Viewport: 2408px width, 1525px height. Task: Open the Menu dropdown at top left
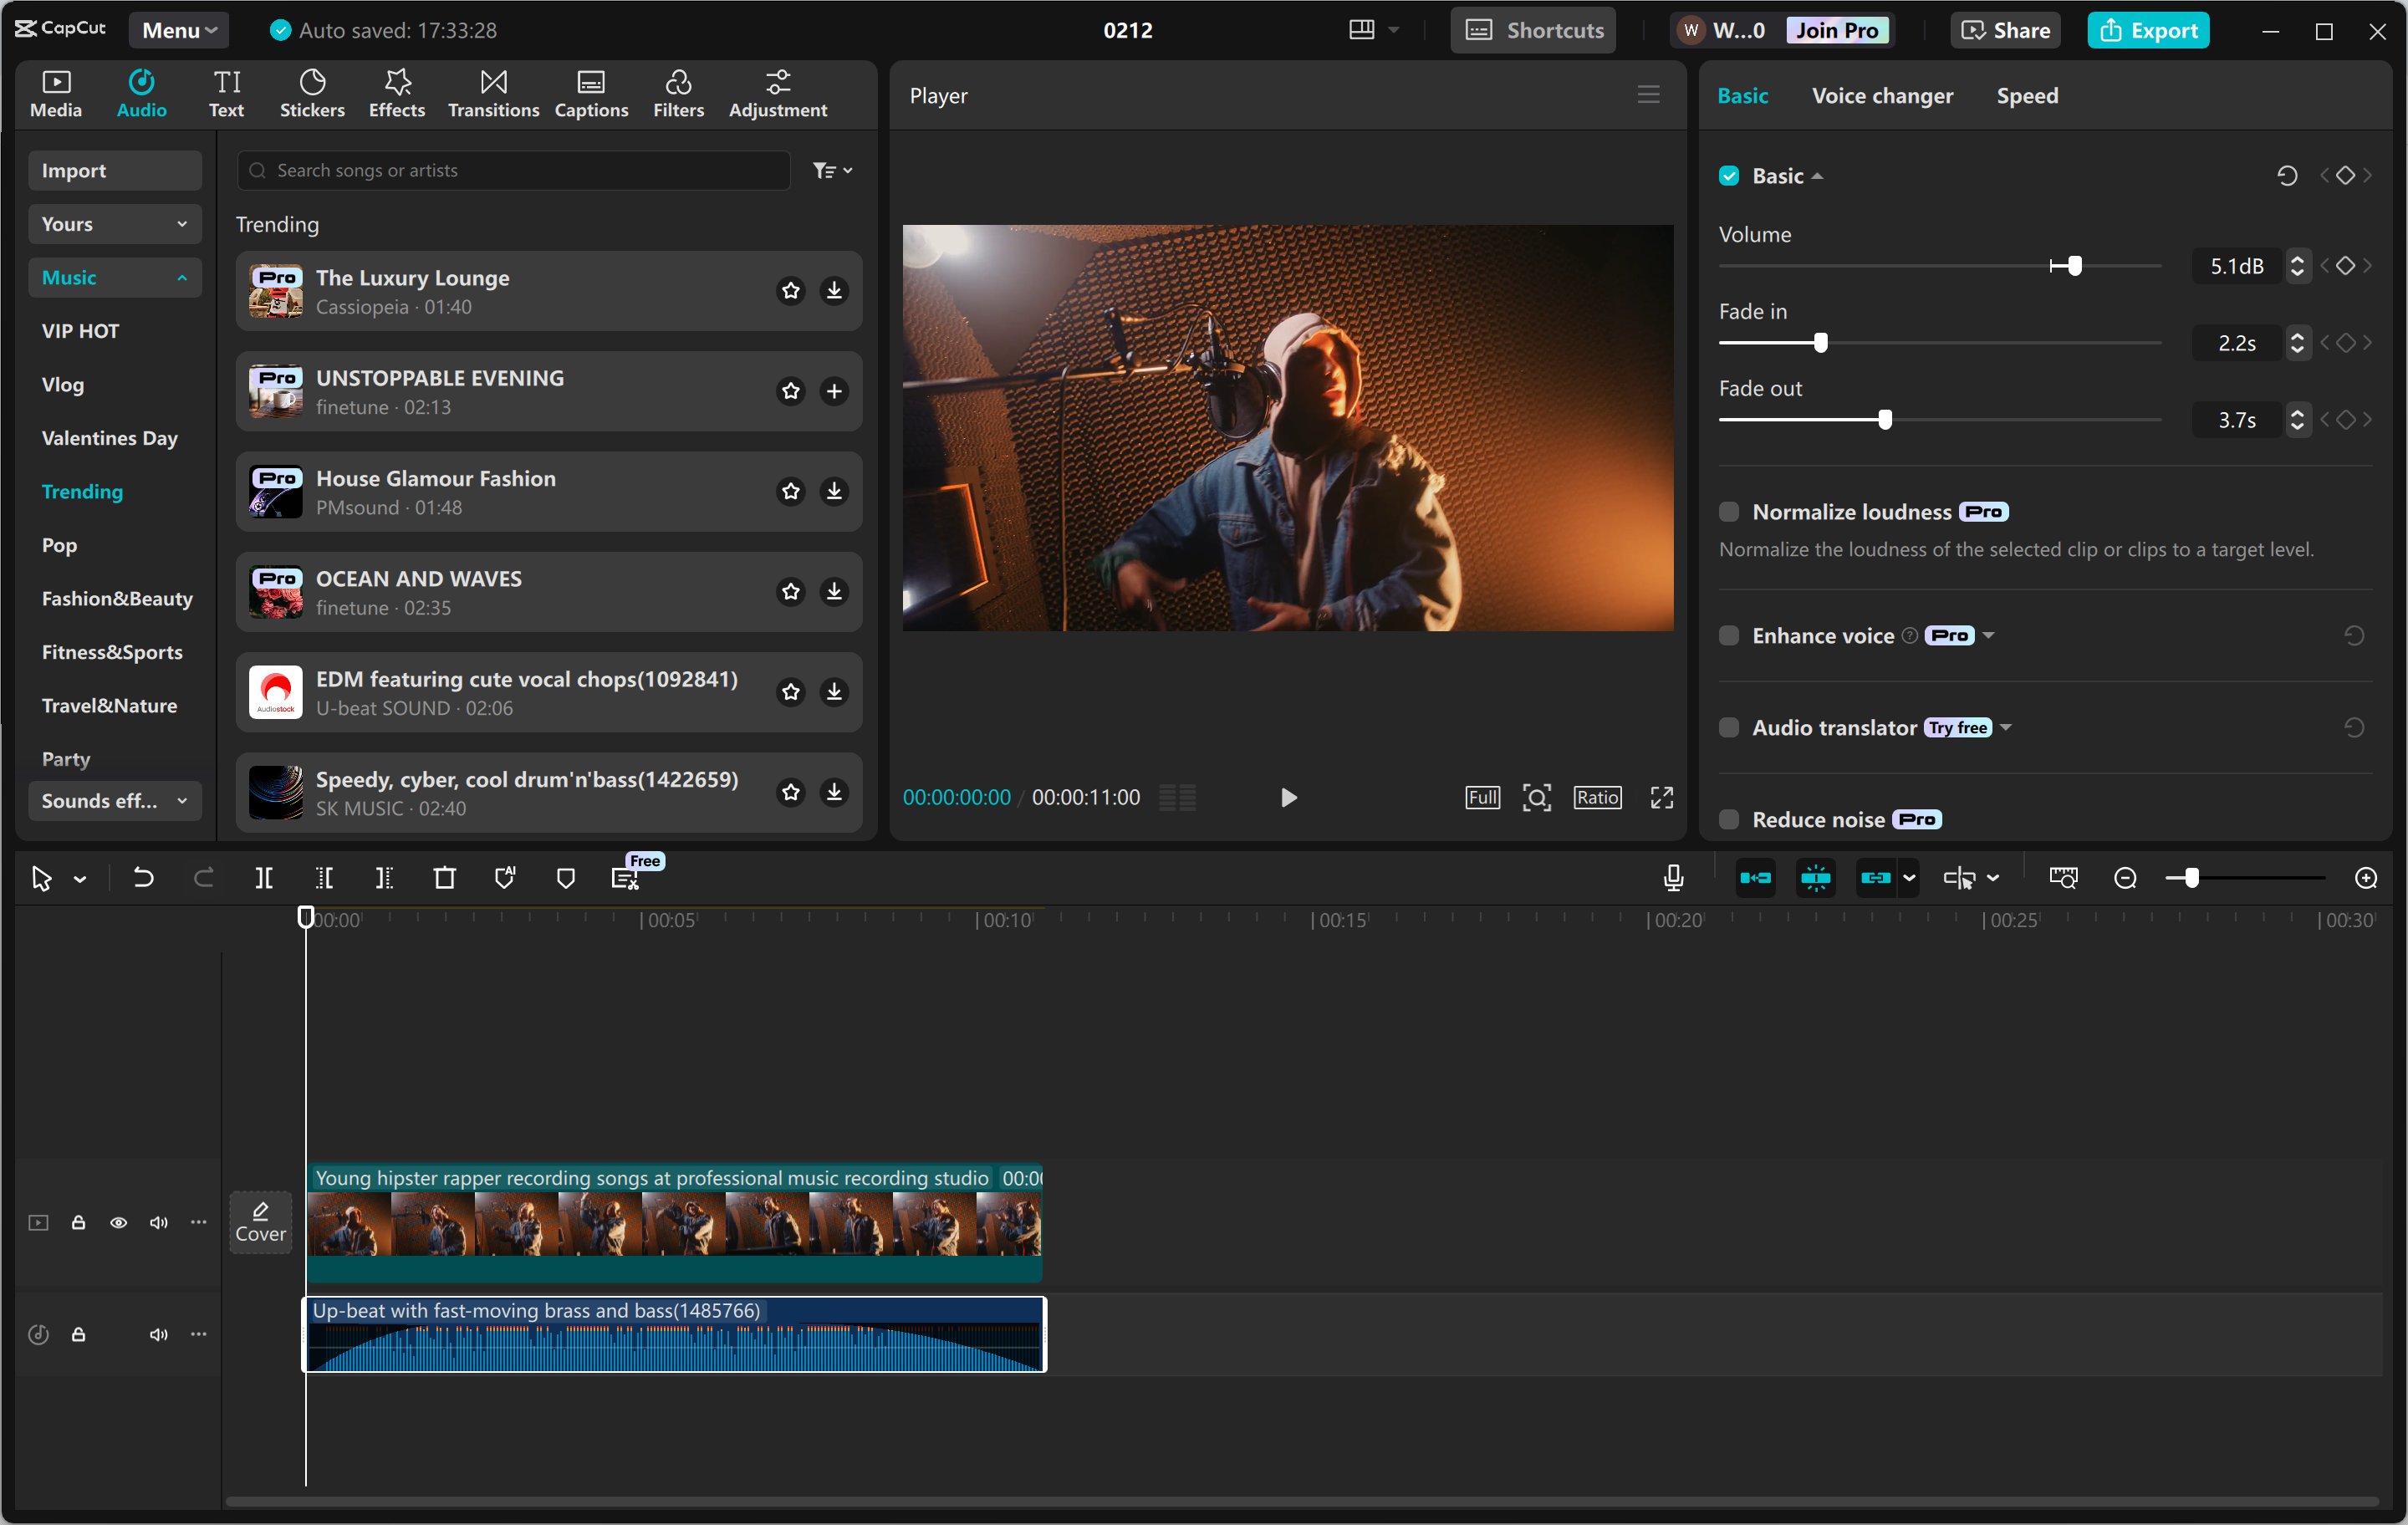pyautogui.click(x=178, y=29)
